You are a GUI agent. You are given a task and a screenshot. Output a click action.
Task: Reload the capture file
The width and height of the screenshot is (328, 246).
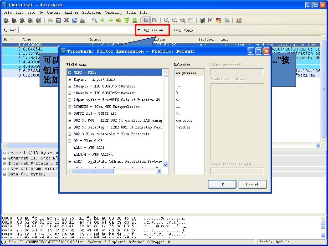click(74, 20)
